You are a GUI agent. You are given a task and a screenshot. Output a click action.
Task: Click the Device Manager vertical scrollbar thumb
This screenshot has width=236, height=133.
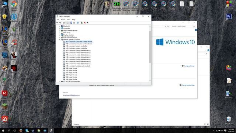coord(150,47)
